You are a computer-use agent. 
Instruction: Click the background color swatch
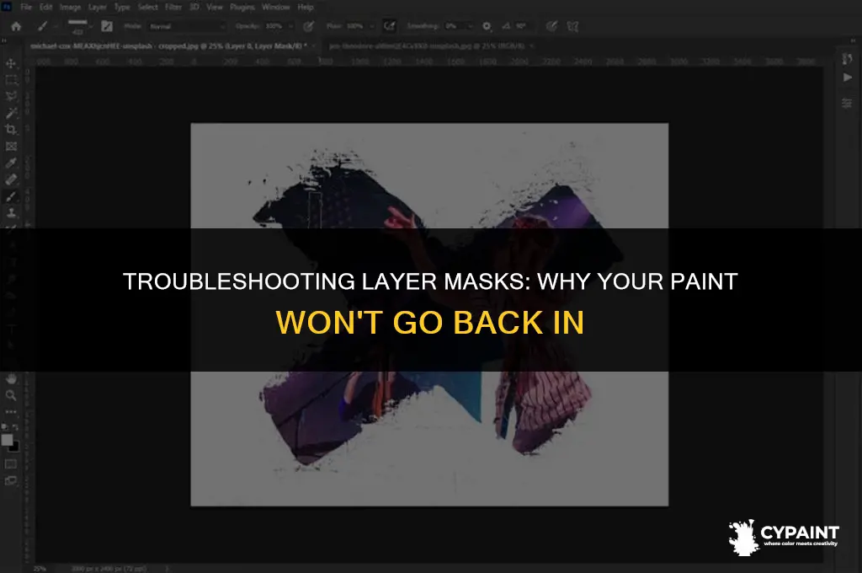15,447
